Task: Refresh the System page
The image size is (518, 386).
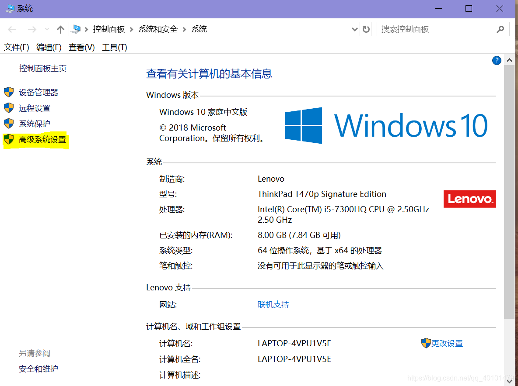Action: tap(366, 29)
